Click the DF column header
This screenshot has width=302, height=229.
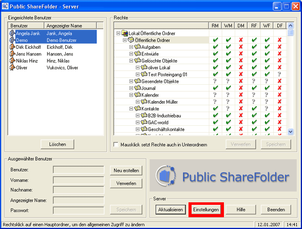[x=279, y=26]
